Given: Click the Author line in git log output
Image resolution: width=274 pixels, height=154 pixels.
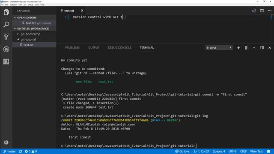Looking at the screenshot, I should (x=98, y=124).
